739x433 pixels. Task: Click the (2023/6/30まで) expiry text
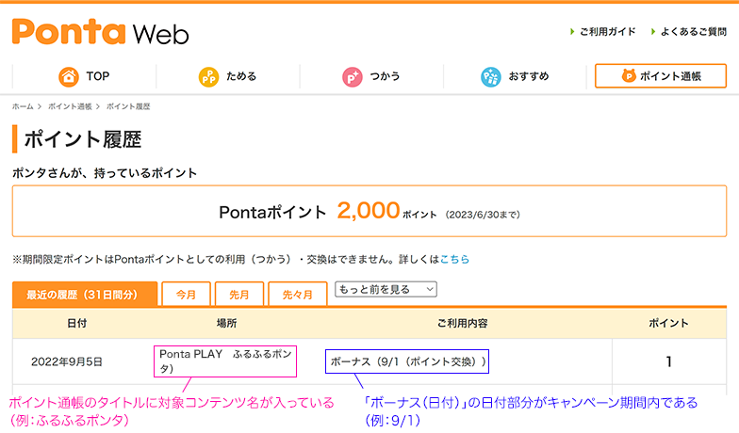(483, 215)
